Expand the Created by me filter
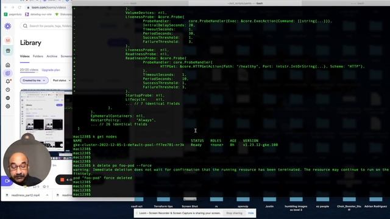Viewport: 390px width, 219px height. (x=34, y=80)
